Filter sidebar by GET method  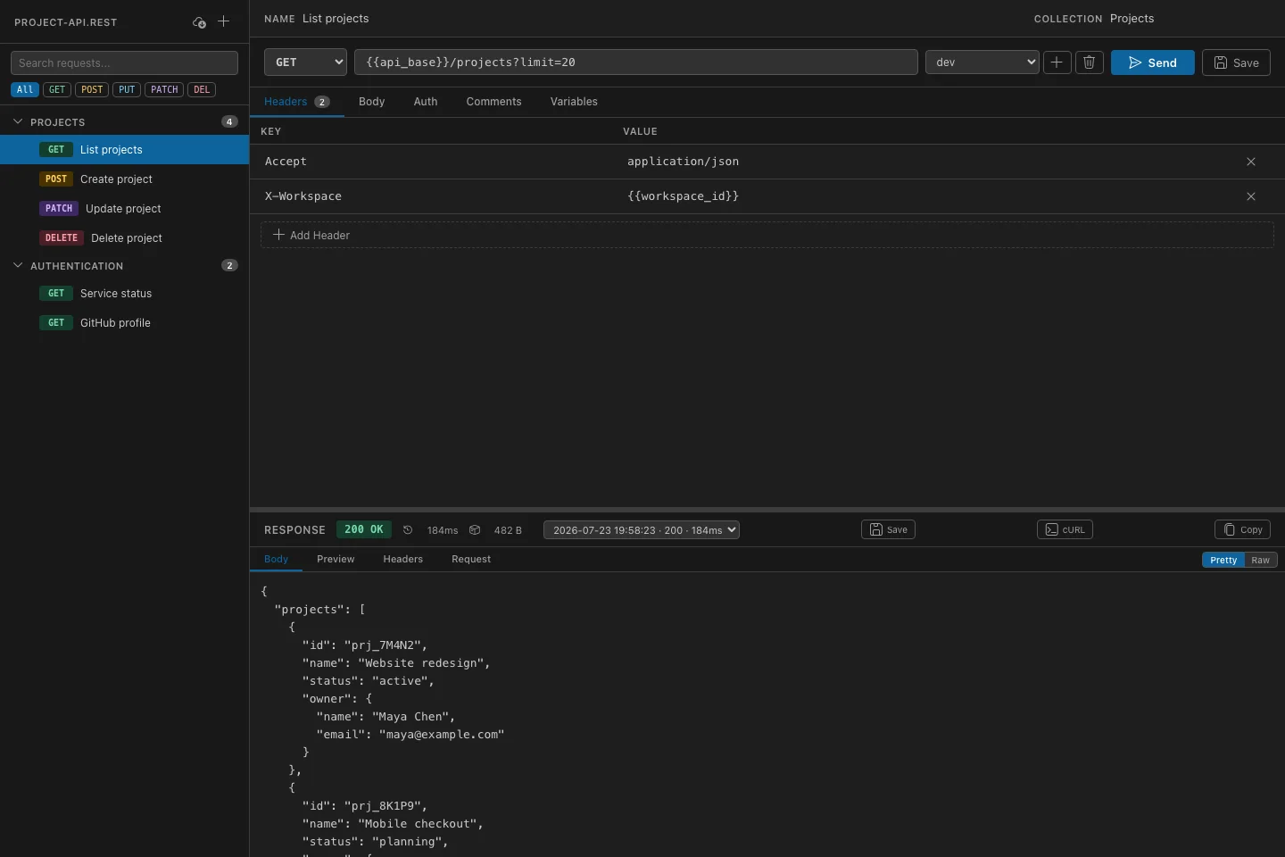(x=57, y=89)
